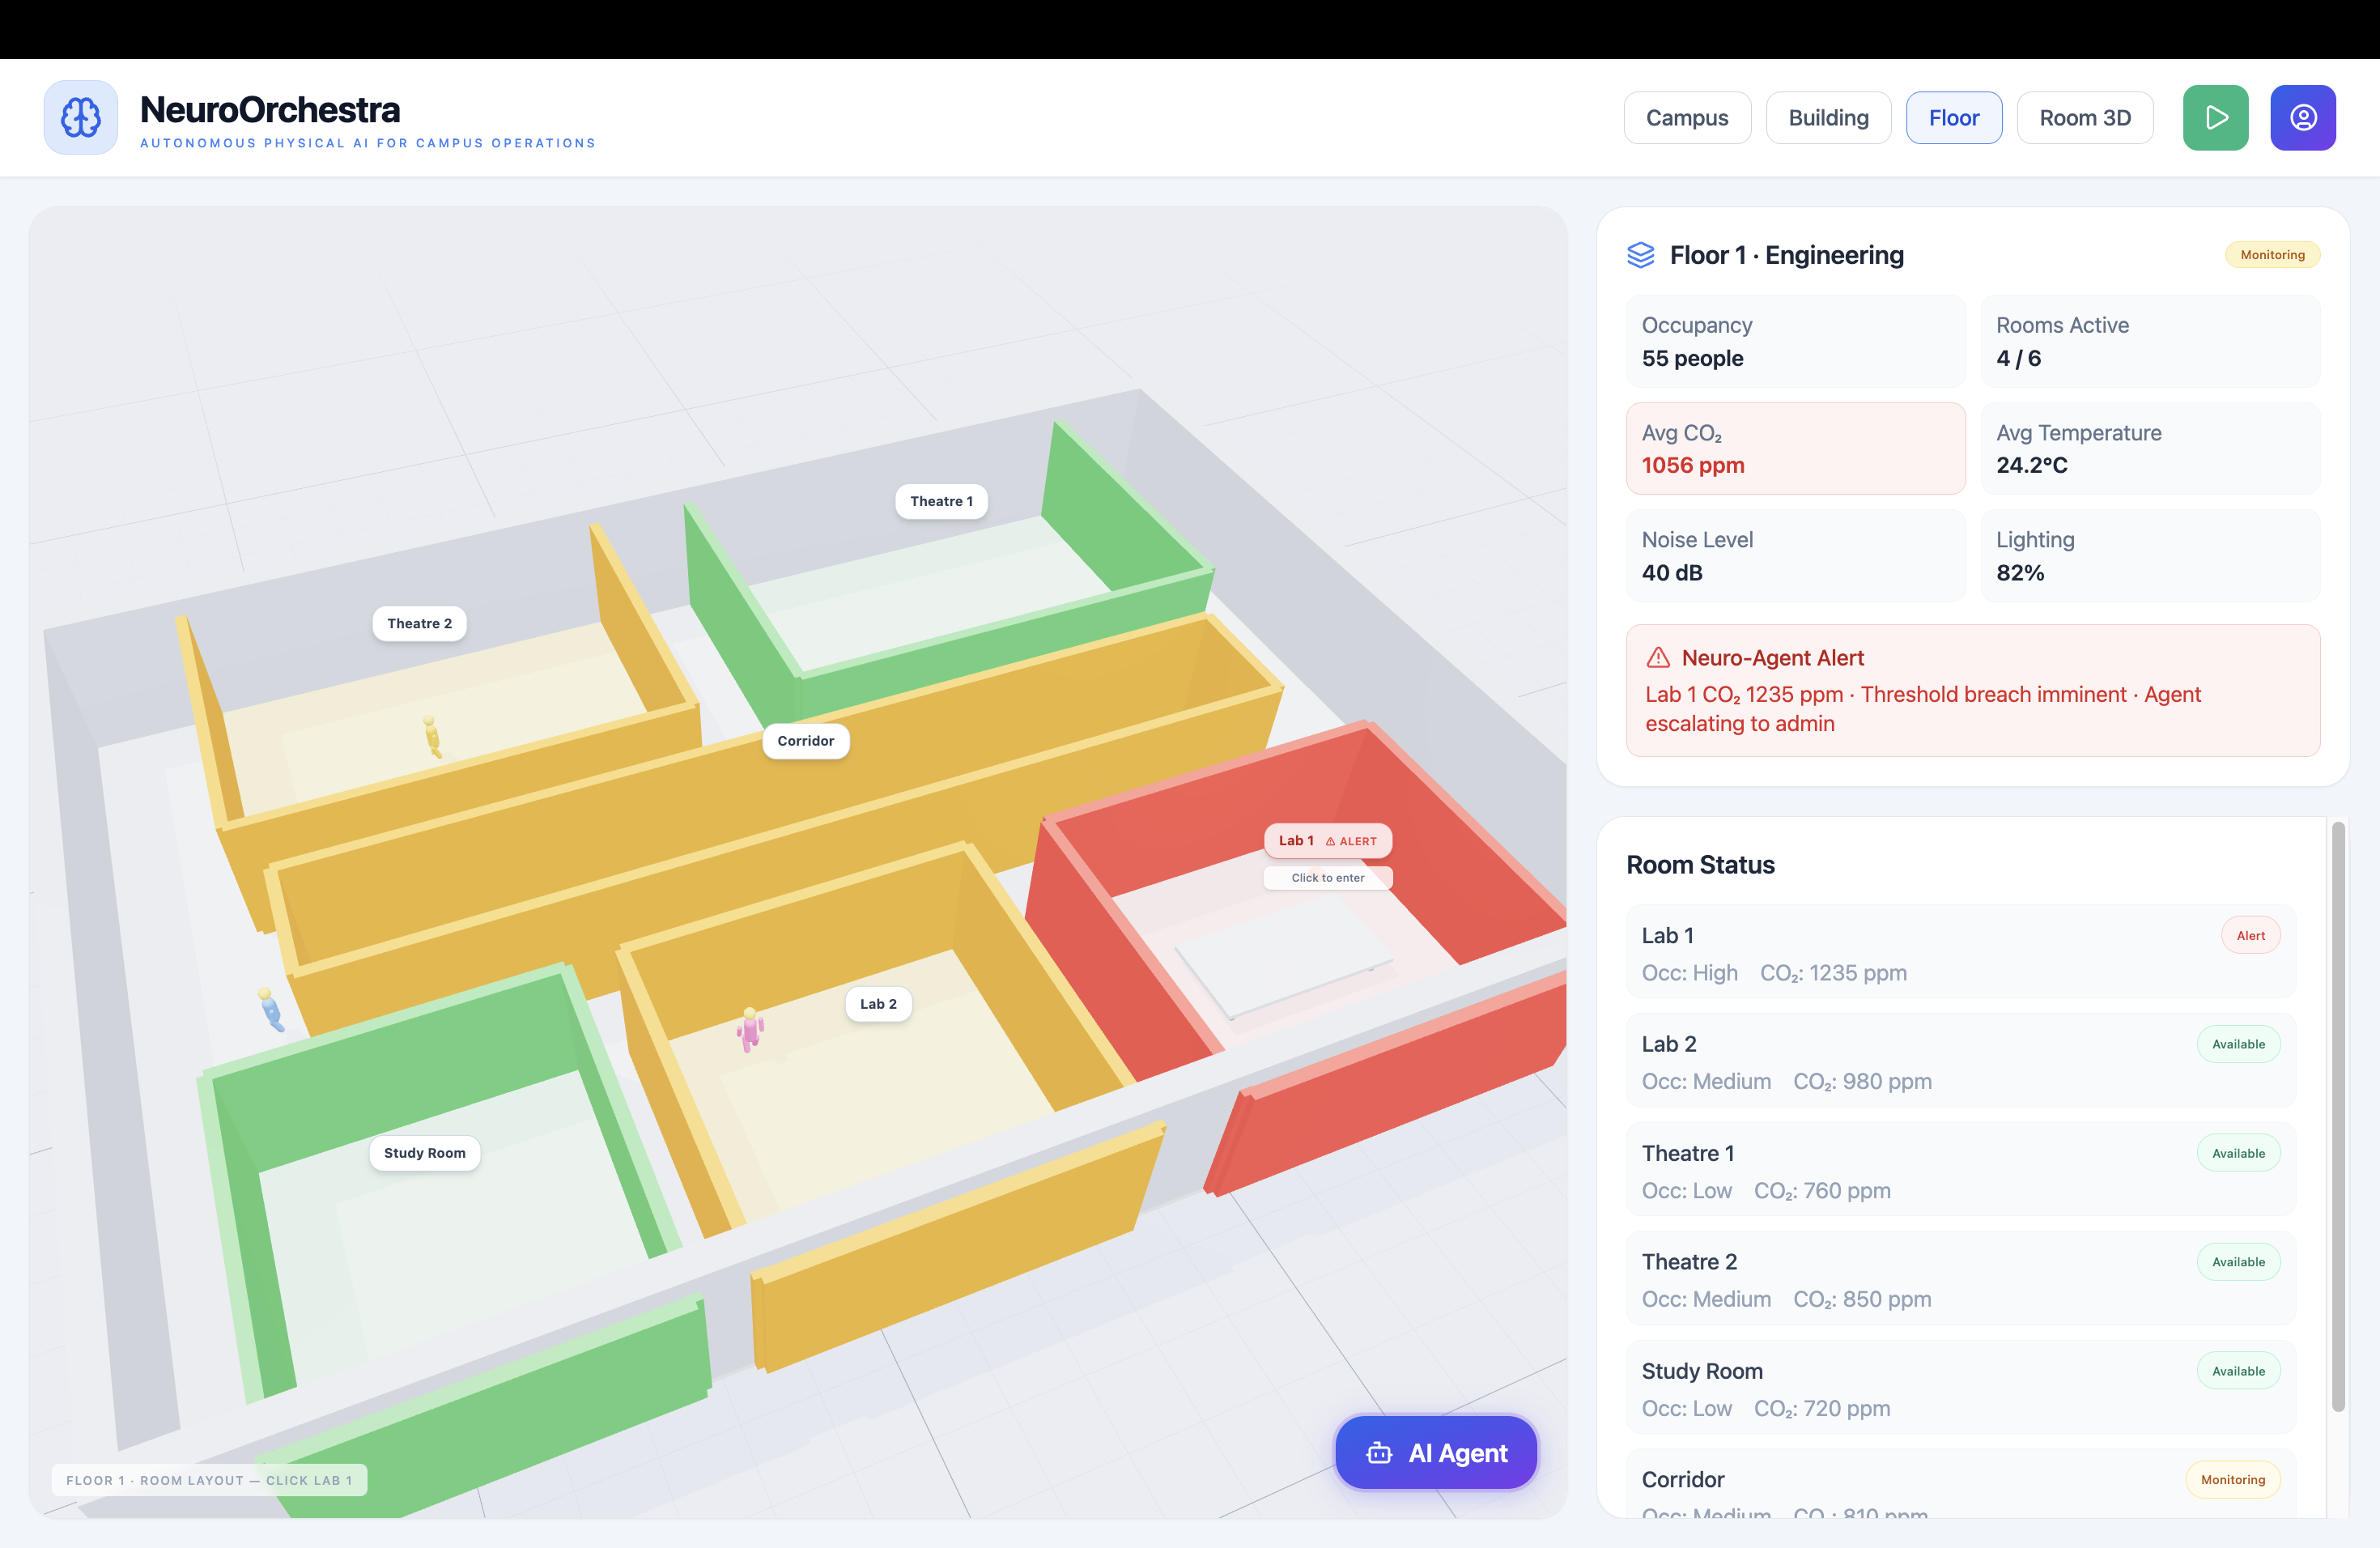Screen dimensions: 2380x1548
Task: Switch to the Building view tab
Action: [x=1827, y=118]
